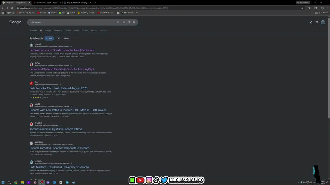The image size is (330, 185).
Task: Open a new browser tab
Action: 95,3
